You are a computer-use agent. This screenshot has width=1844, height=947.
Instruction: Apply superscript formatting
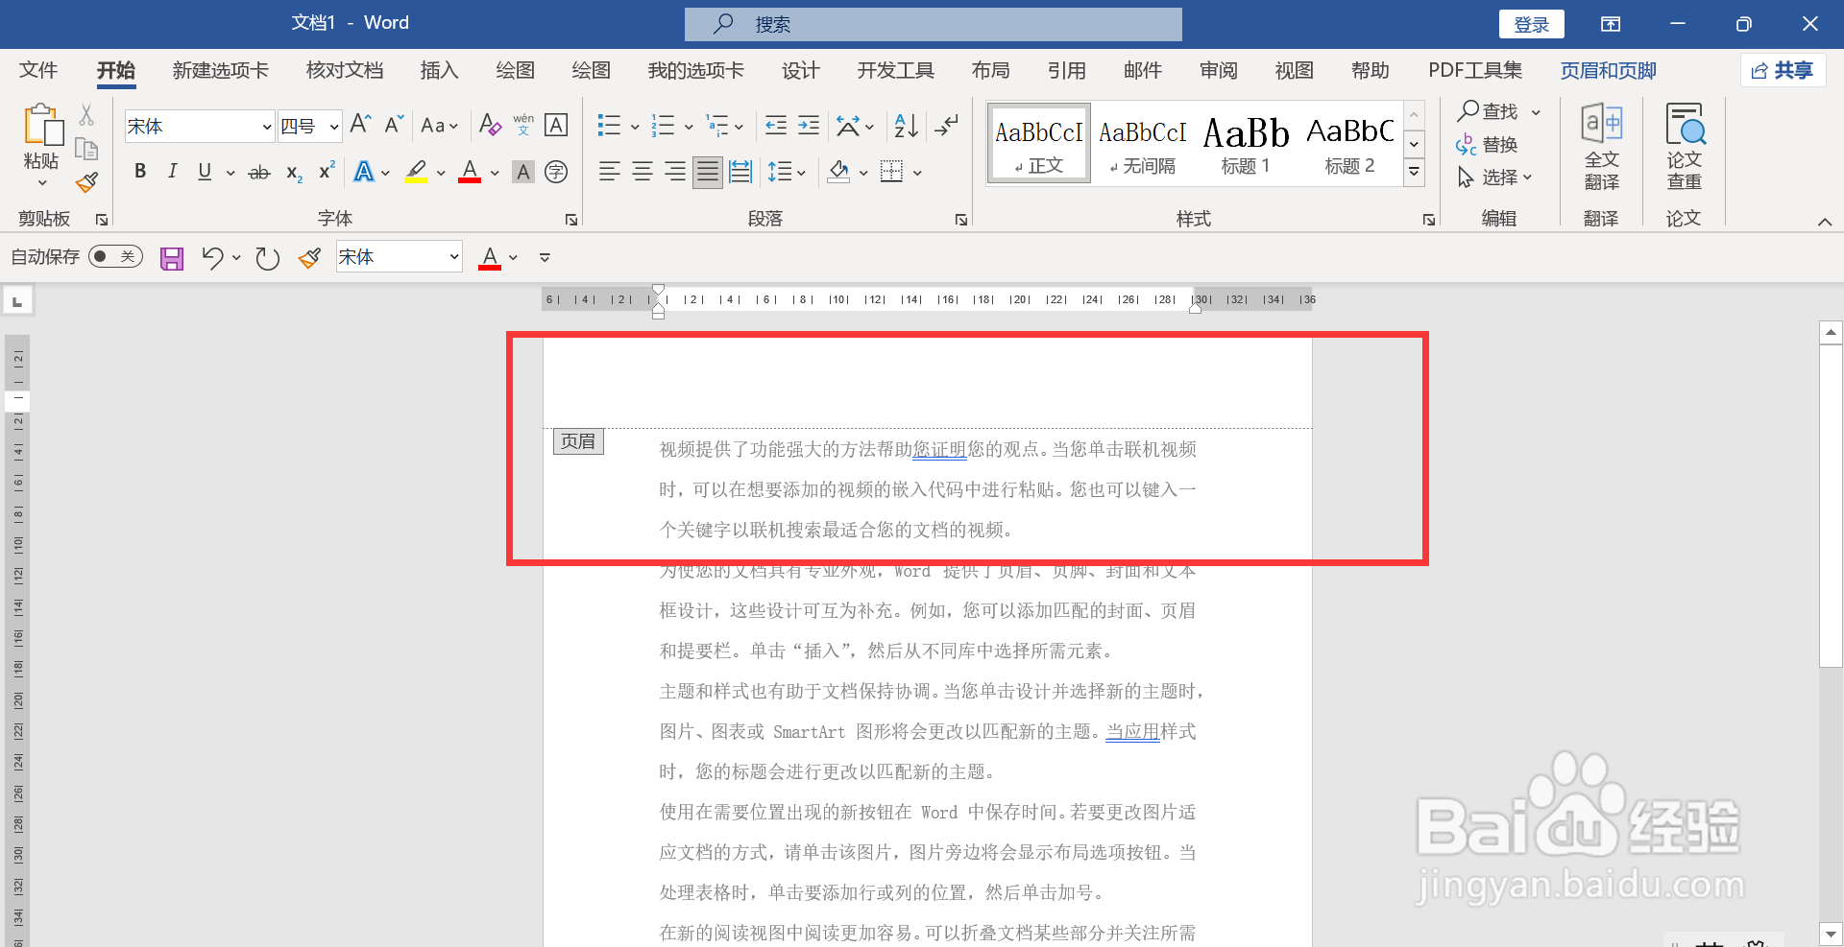point(327,171)
